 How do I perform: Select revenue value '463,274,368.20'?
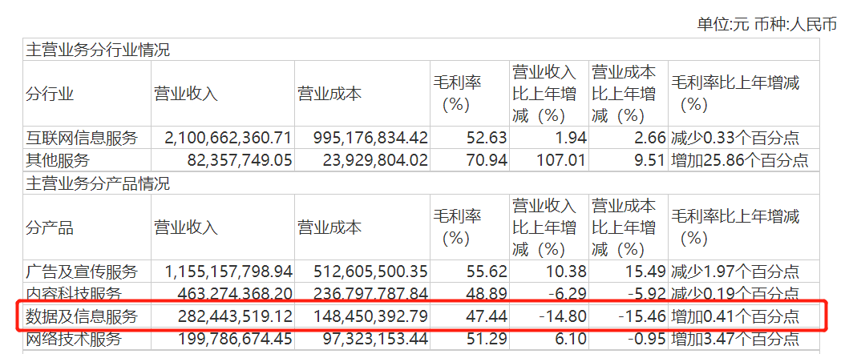[233, 294]
